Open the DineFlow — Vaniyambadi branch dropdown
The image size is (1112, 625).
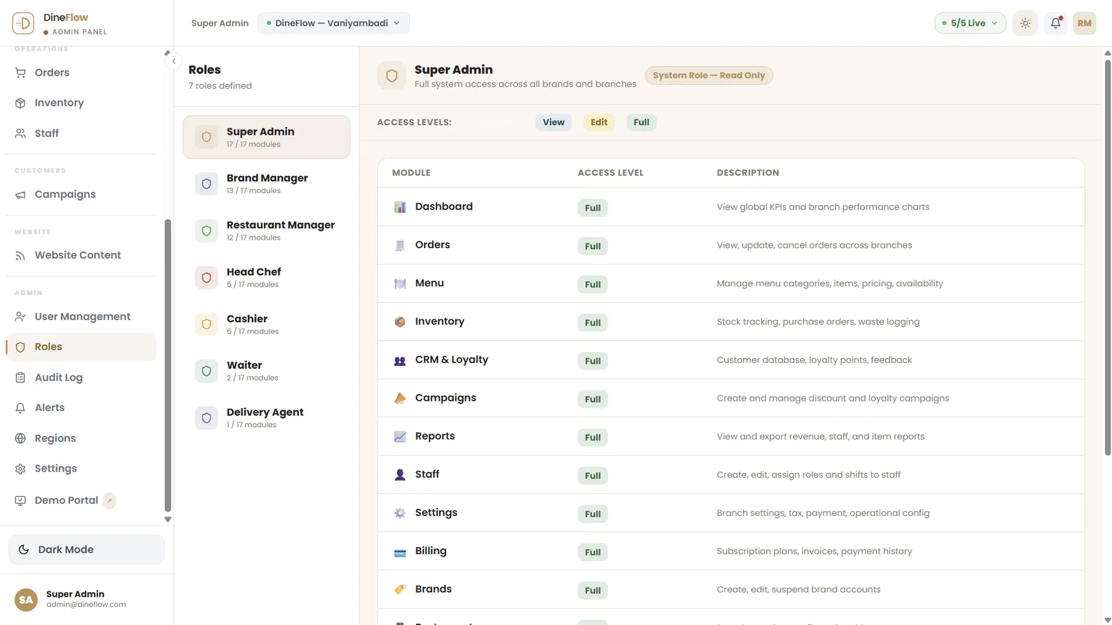pyautogui.click(x=334, y=23)
